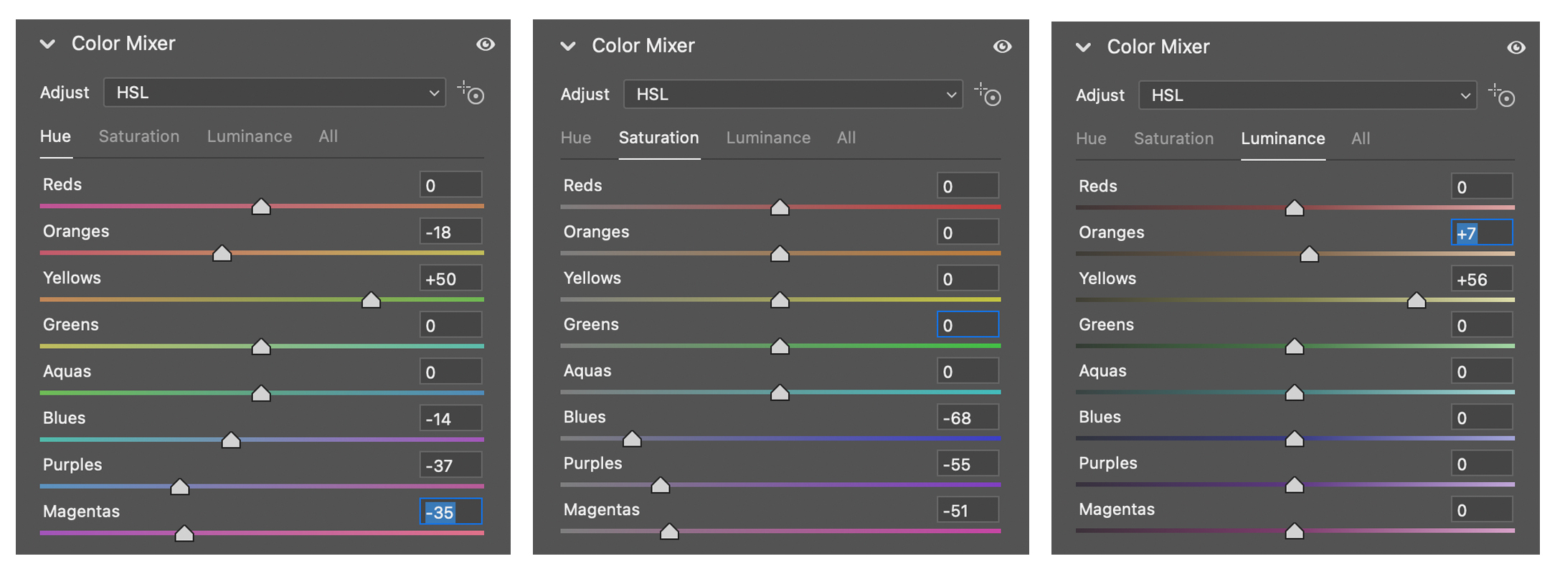Click the Blues hue slider handle

(231, 440)
